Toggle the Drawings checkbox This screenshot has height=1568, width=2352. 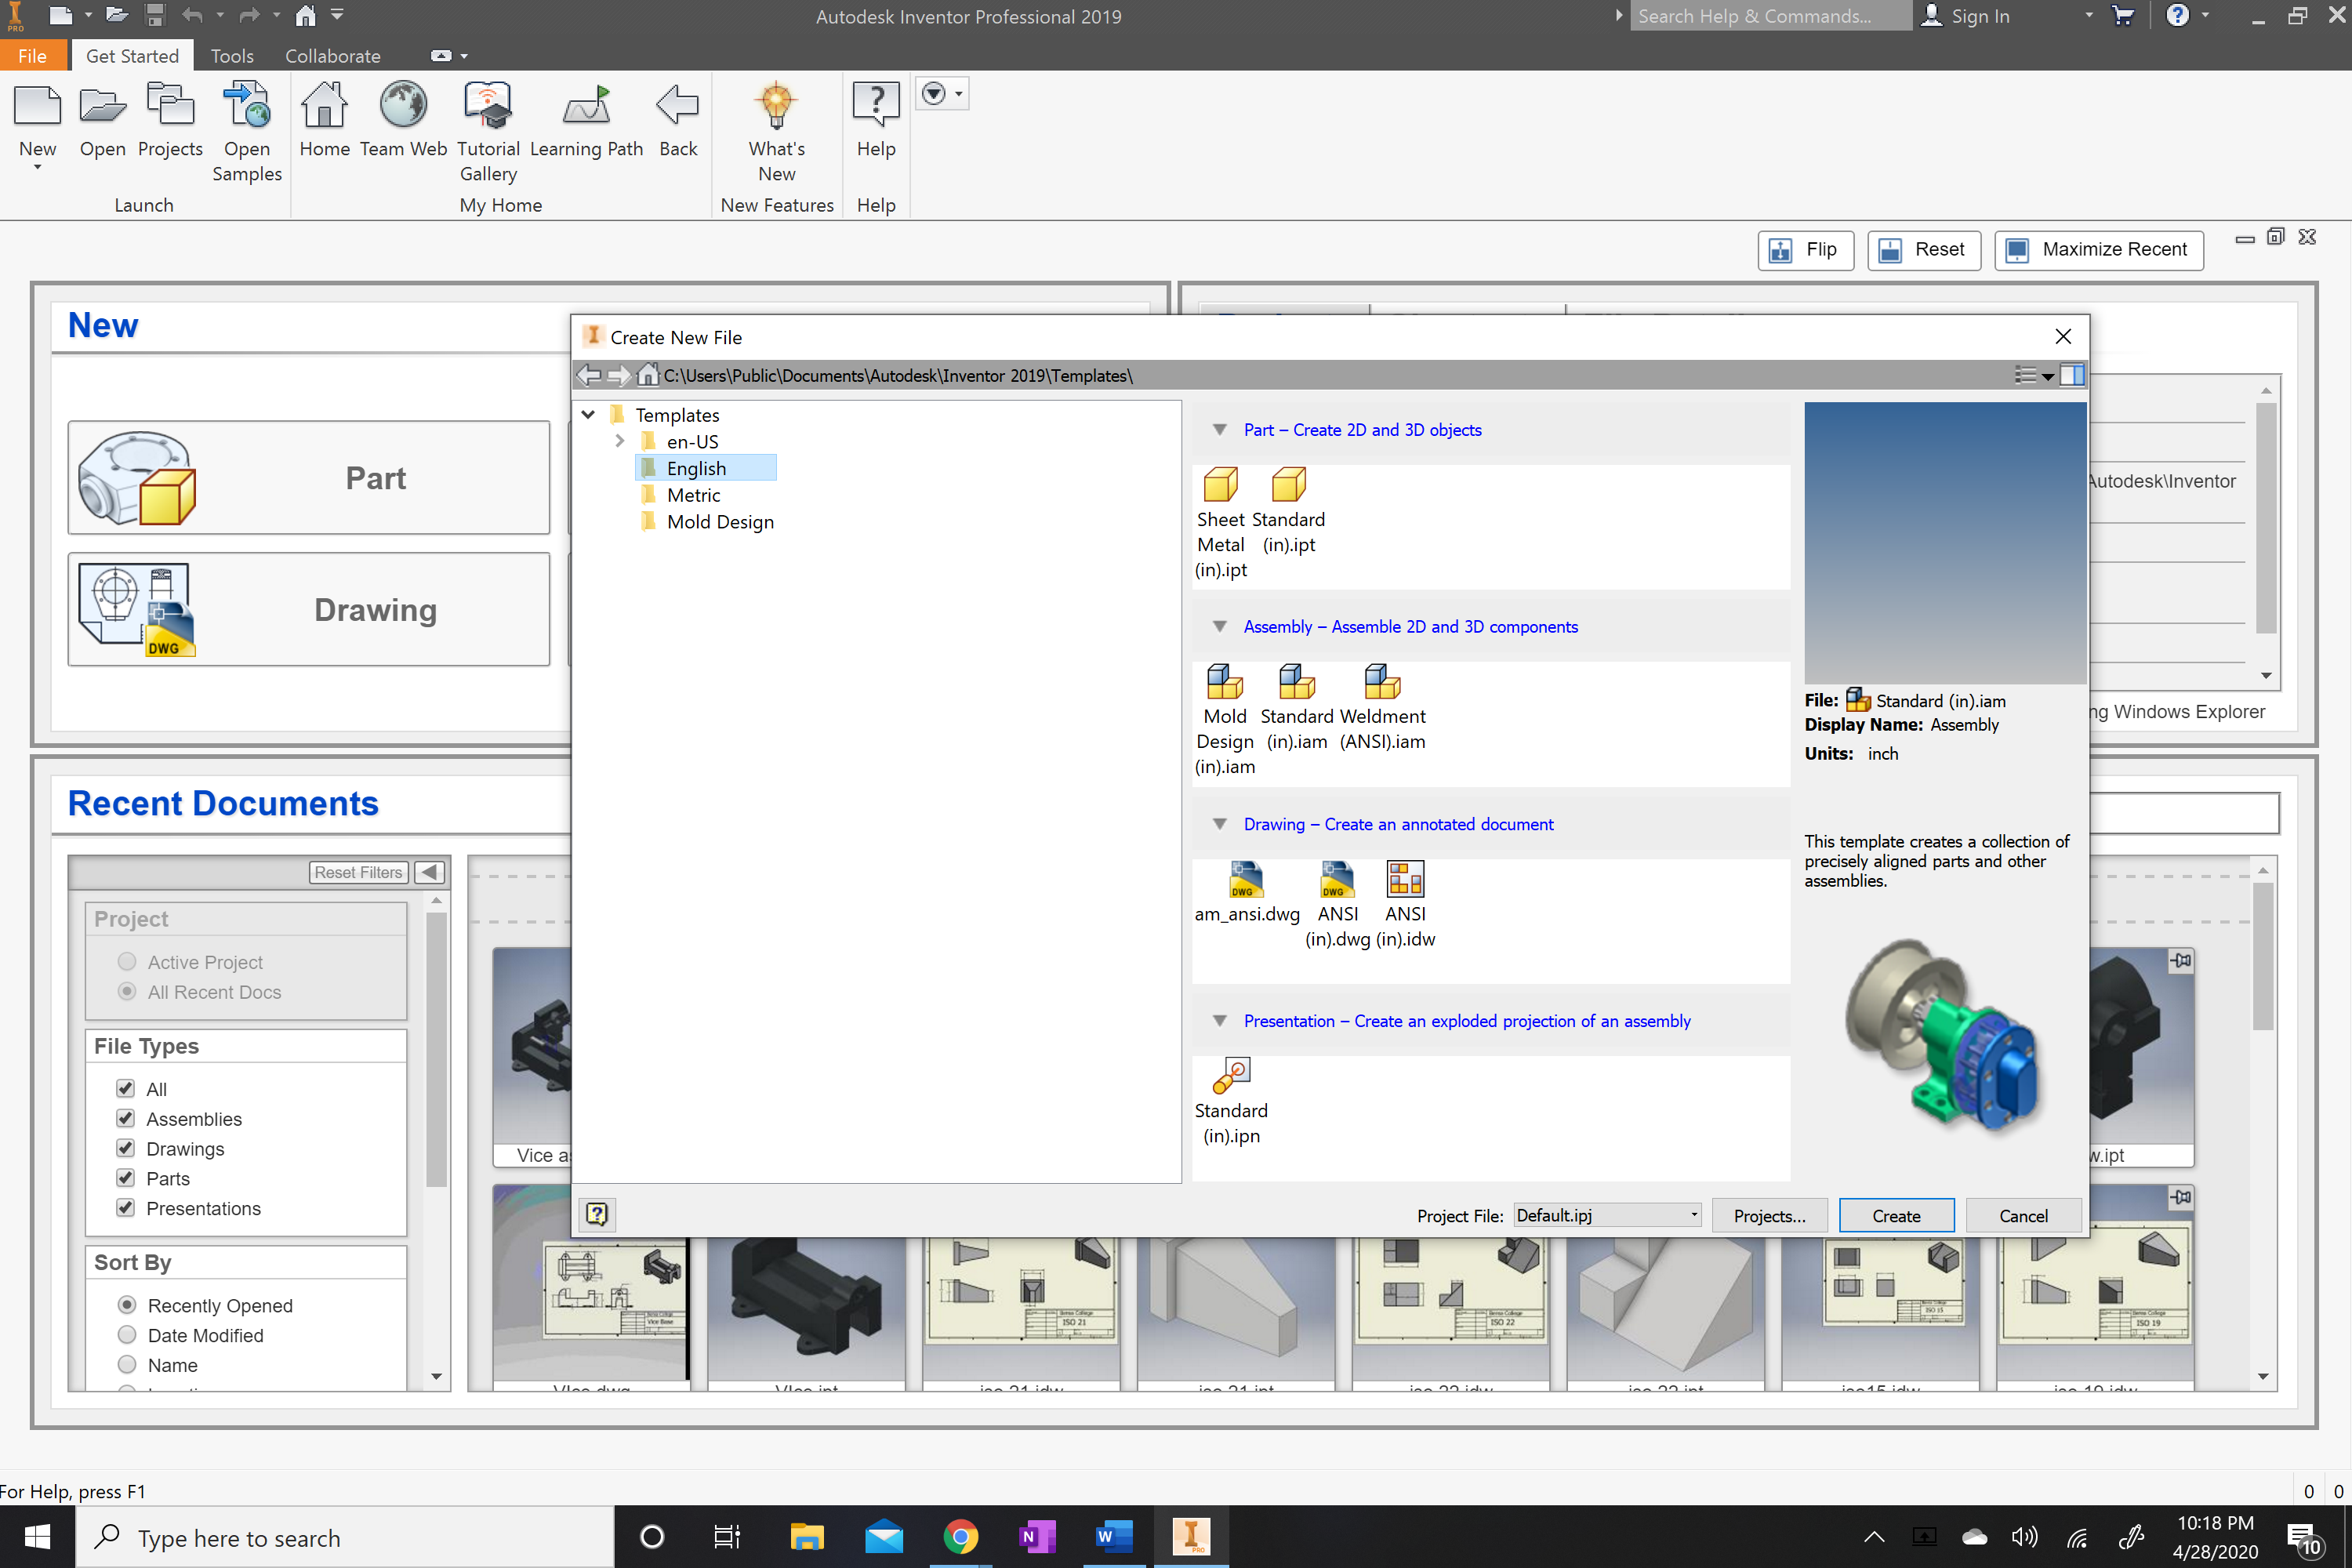tap(125, 1148)
